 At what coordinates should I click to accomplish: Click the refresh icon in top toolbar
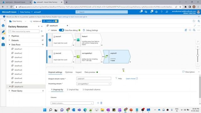(194, 21)
